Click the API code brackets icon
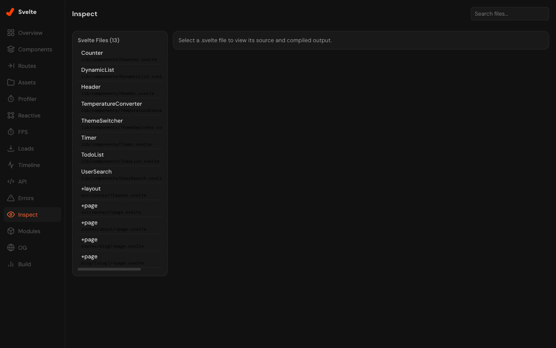 tap(11, 181)
